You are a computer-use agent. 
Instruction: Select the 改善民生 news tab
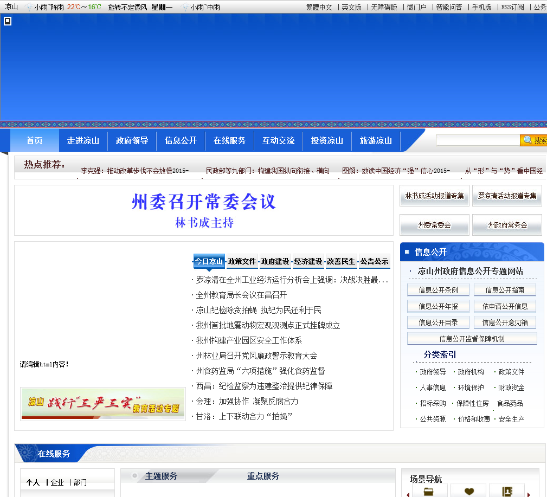point(341,261)
